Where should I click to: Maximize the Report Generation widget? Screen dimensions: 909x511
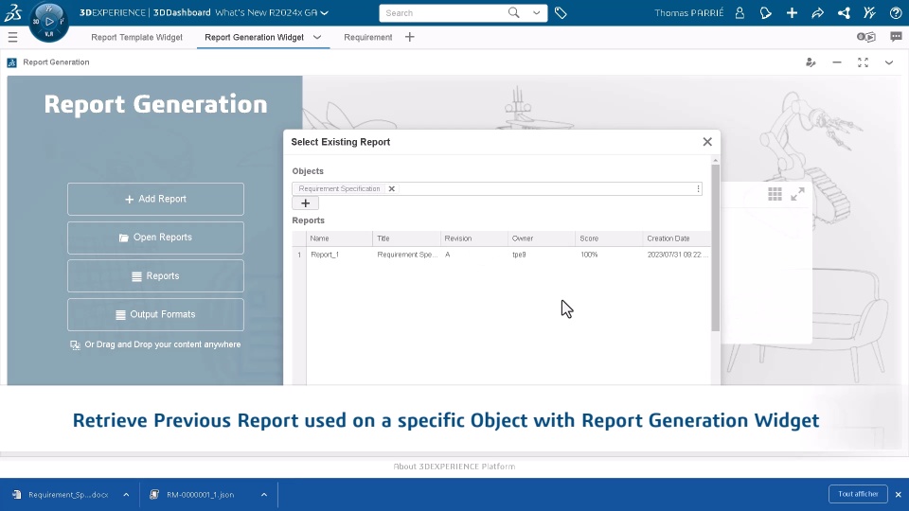[864, 62]
